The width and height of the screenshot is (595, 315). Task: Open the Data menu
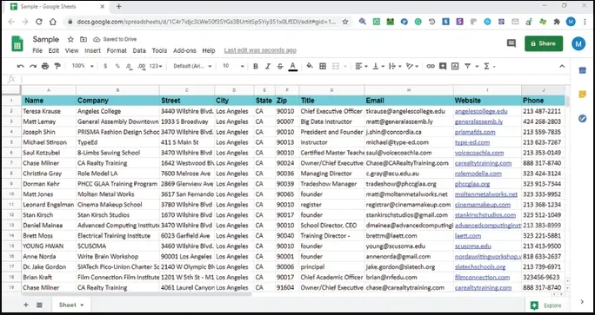(x=139, y=50)
